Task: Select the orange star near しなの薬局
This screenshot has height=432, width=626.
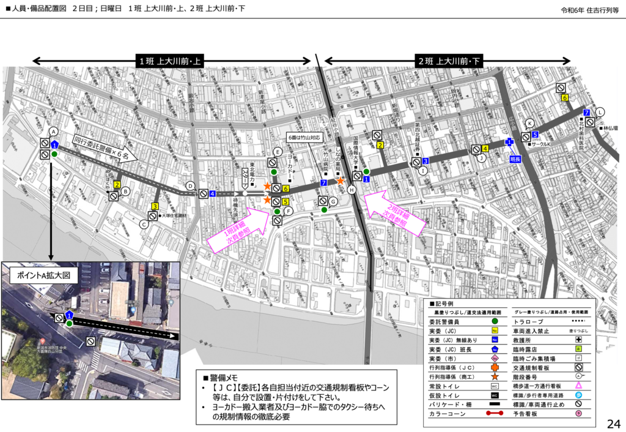Action: click(x=341, y=181)
